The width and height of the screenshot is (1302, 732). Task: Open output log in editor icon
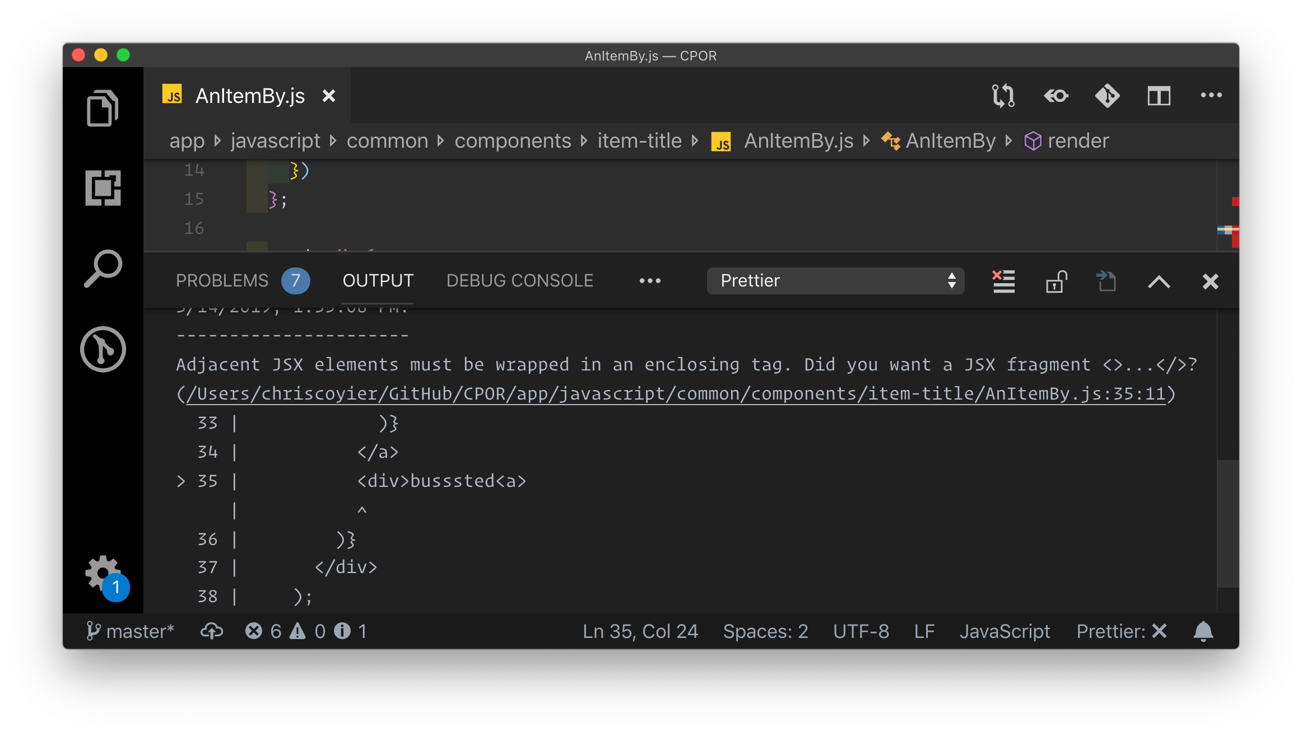coord(1106,281)
